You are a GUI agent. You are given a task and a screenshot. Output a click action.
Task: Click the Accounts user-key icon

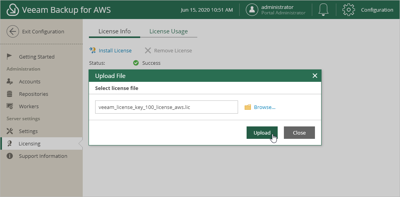point(10,81)
